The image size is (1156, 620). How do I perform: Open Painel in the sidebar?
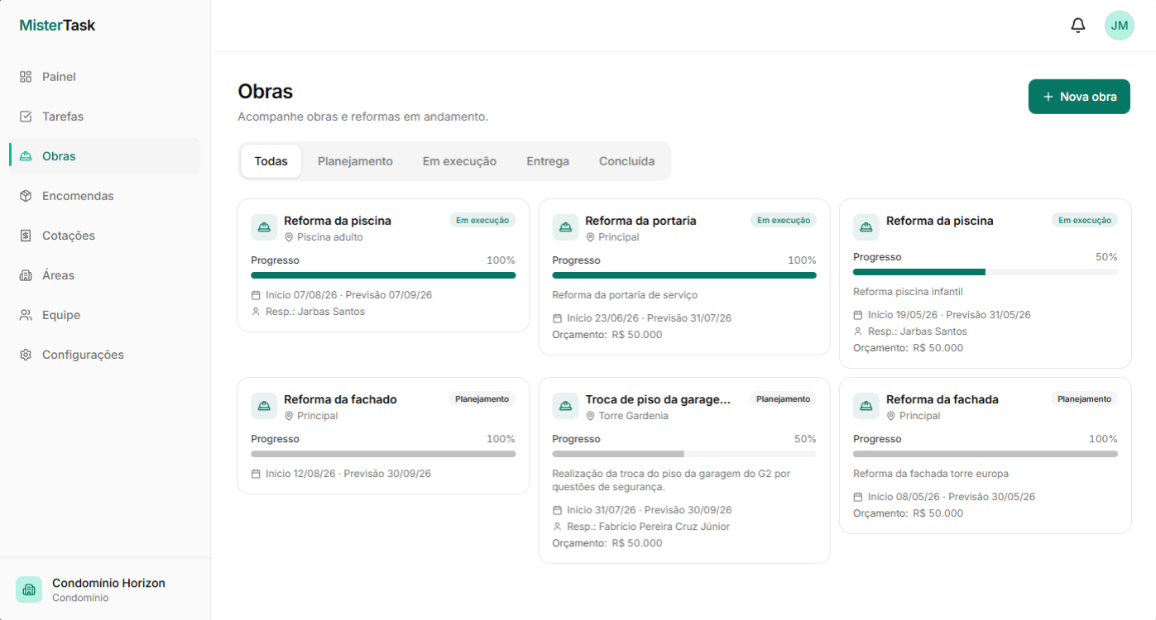(x=104, y=77)
